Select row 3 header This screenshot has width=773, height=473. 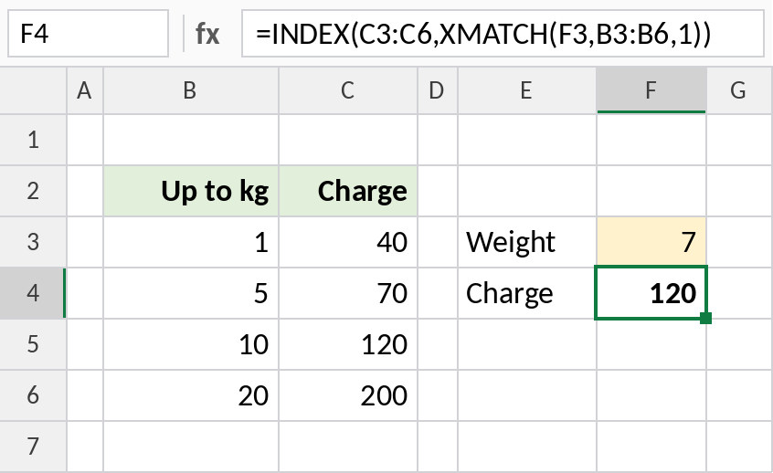33,242
